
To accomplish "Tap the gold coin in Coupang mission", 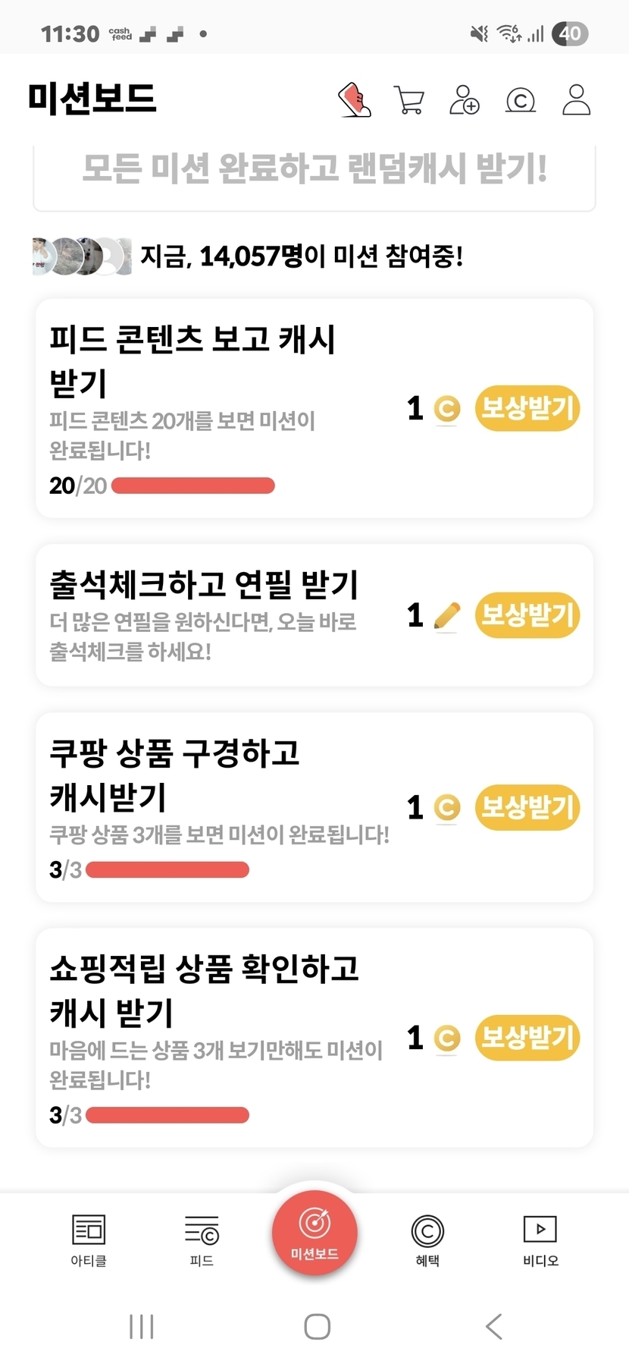I will [447, 807].
